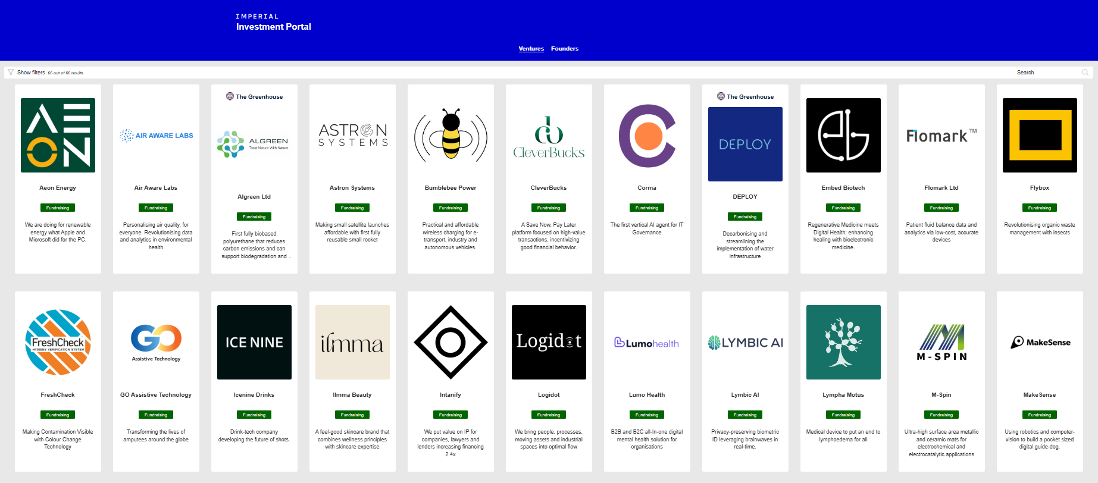Open the DEPLOY blue thumbnail
This screenshot has height=483, width=1098.
pos(745,145)
